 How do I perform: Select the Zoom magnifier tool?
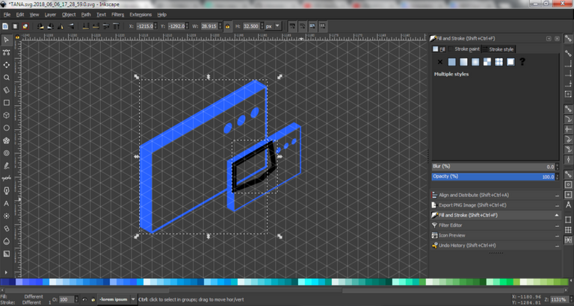pos(6,77)
